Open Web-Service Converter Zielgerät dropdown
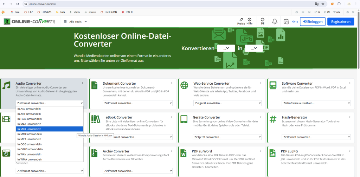360x177 pixels. tap(227, 103)
